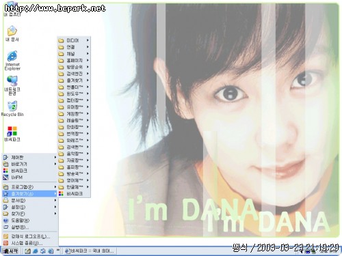This screenshot has height=256, width=342.
Task: Click the 비씨파크 icon ending the favorites submenu
Action: coord(61,194)
